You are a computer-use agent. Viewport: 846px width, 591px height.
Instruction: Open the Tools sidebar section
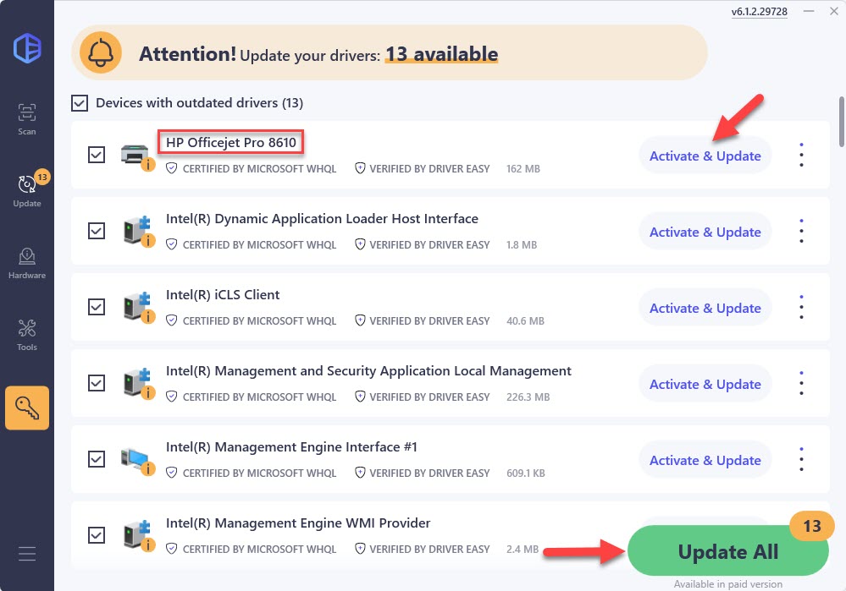[x=27, y=334]
